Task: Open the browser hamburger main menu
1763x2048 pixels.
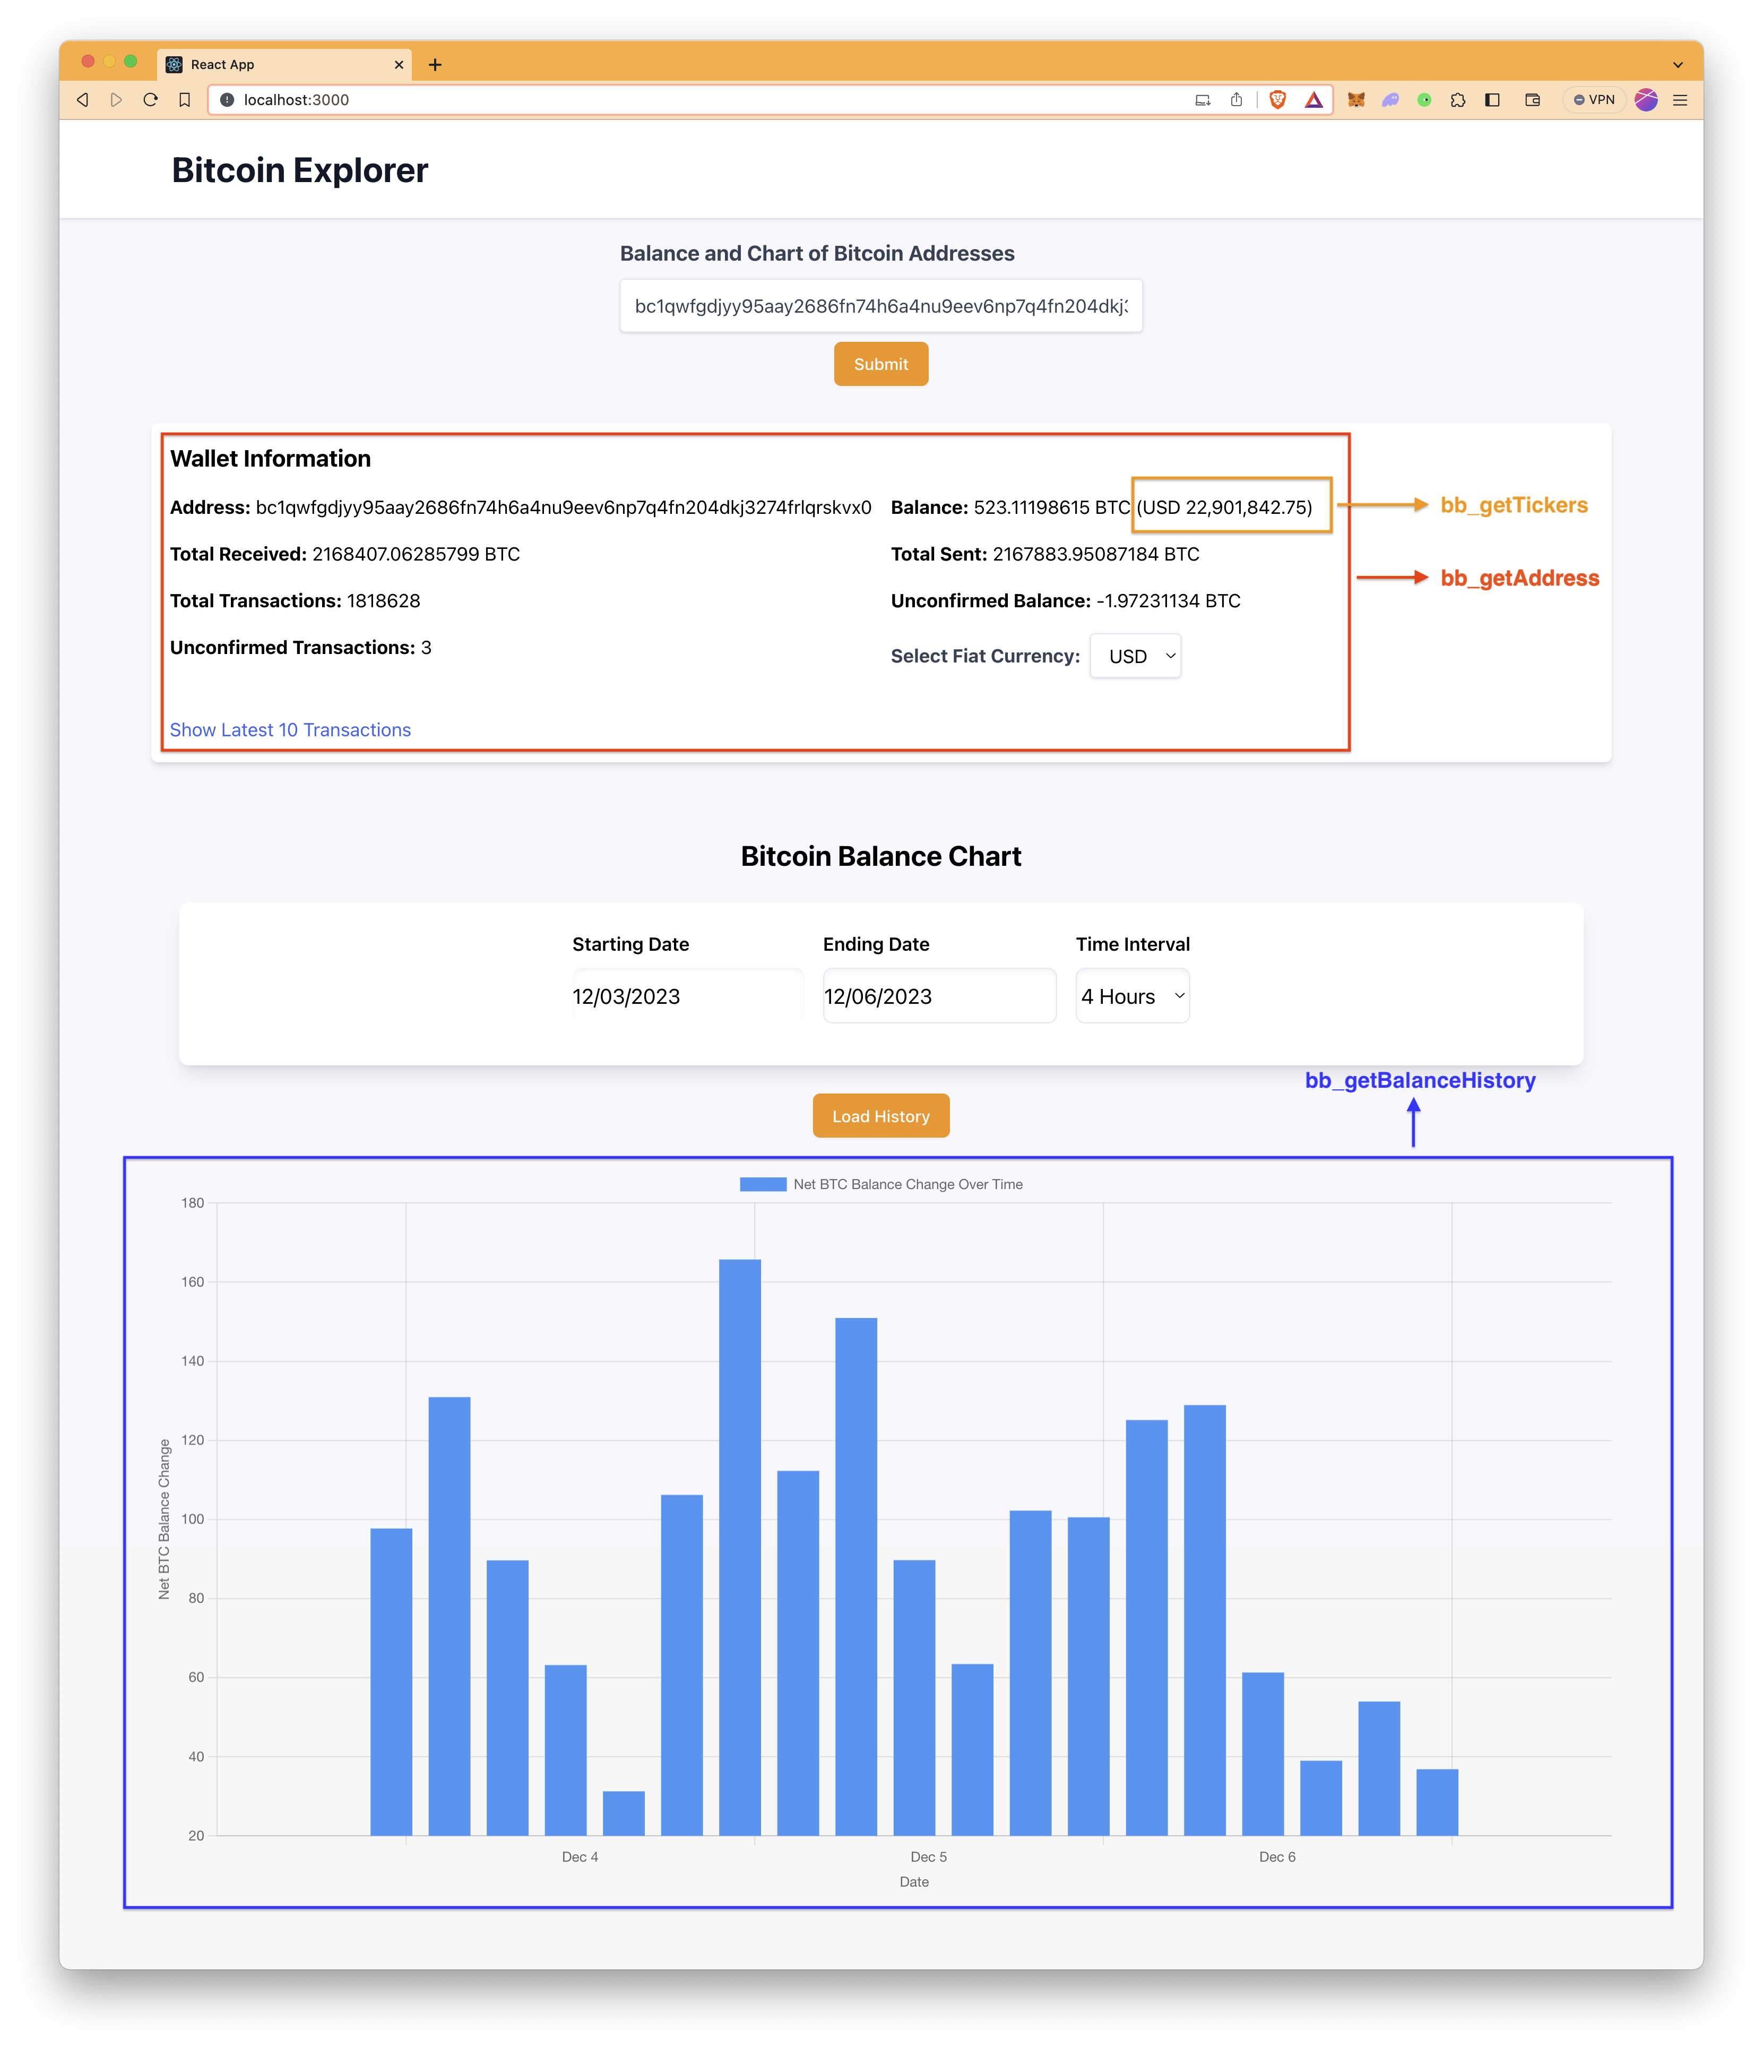Action: tap(1680, 100)
